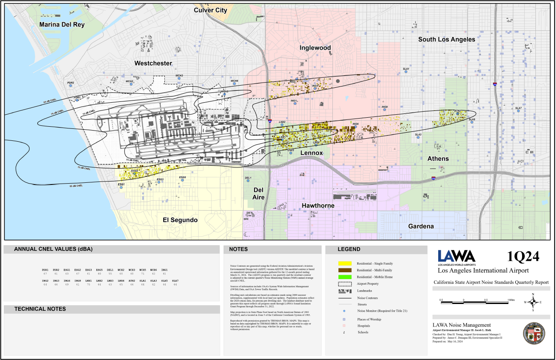Click the Los Angeles International Airport title
This screenshot has width=556, height=360.
[x=483, y=271]
